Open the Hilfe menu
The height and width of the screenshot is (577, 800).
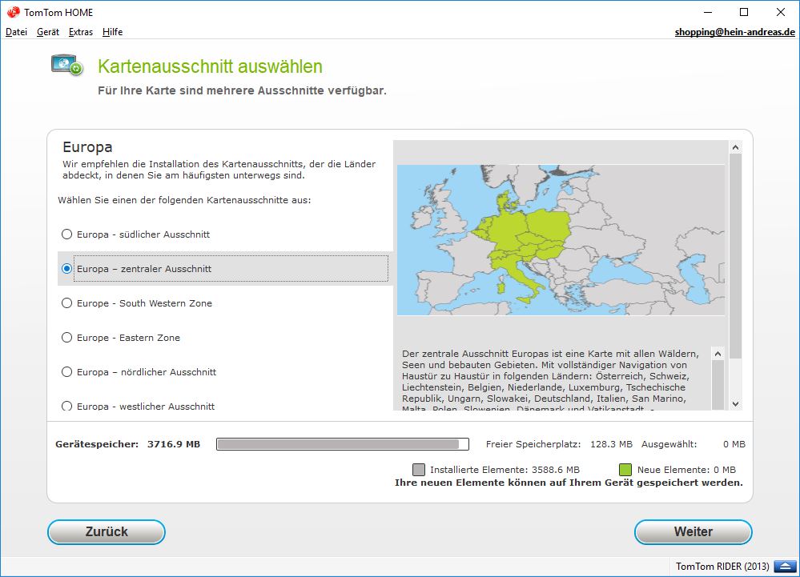pyautogui.click(x=113, y=32)
